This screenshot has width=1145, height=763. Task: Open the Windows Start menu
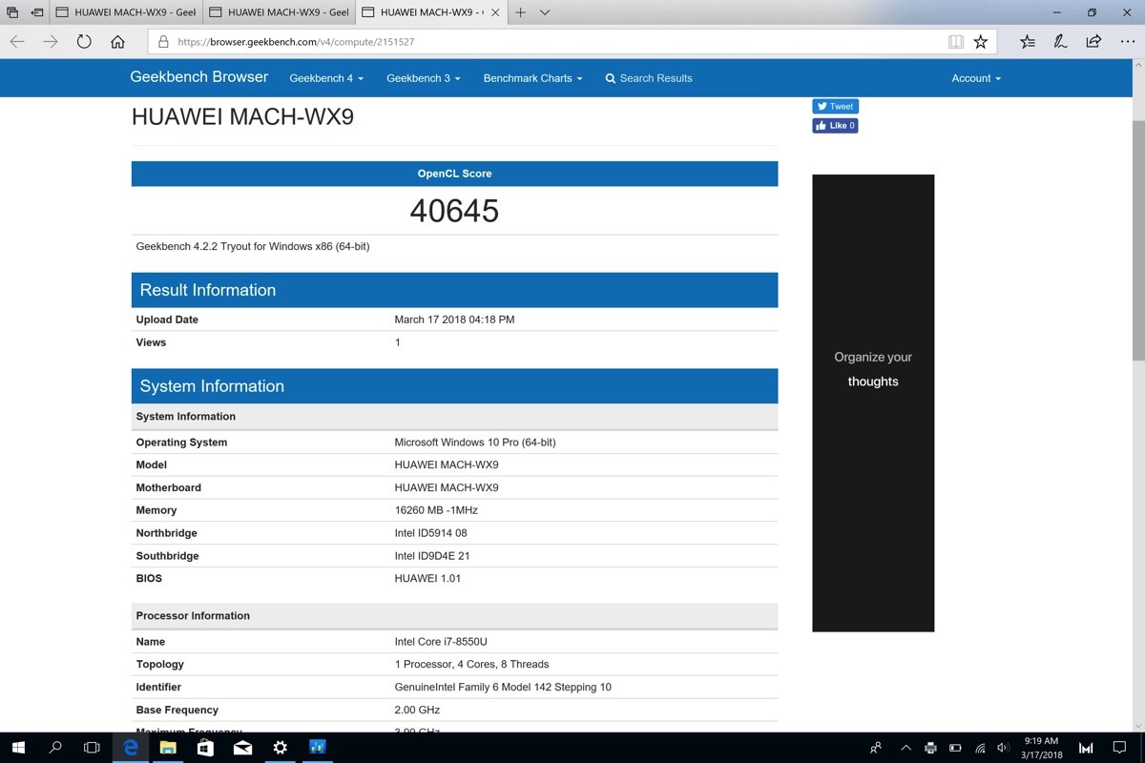pyautogui.click(x=18, y=748)
